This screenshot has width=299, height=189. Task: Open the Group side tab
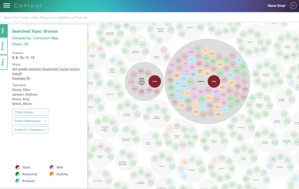click(x=3, y=46)
